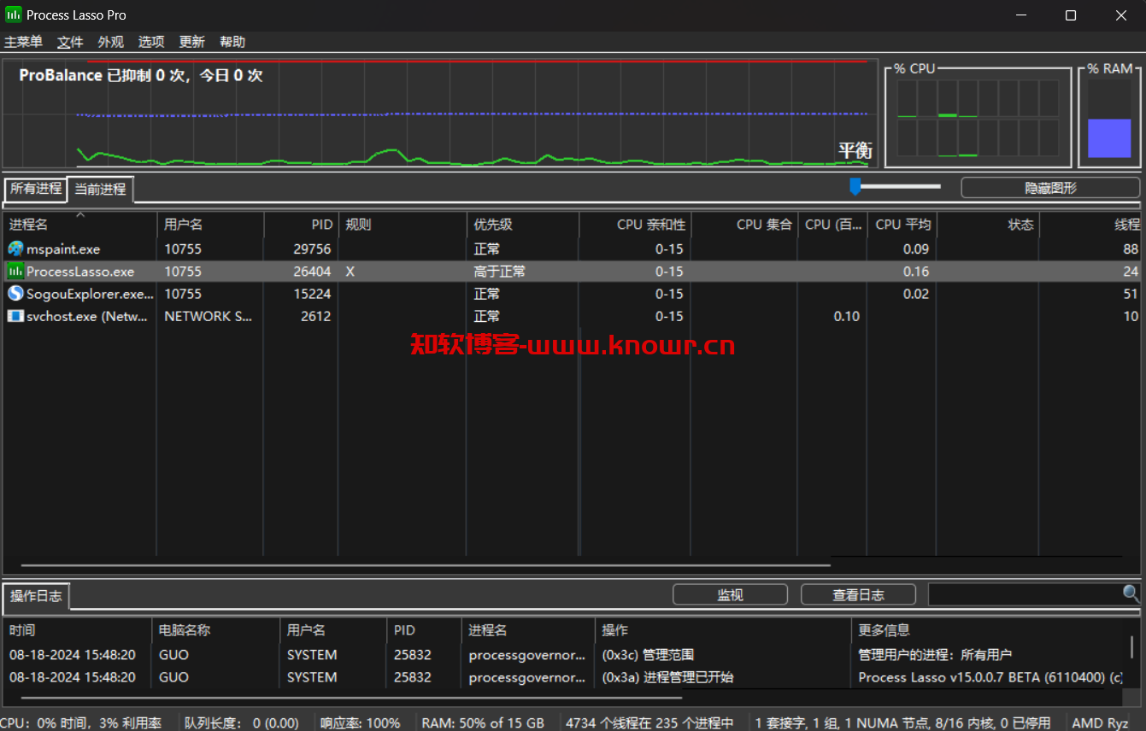Sort by CPU 亲和性 column header

[x=635, y=225]
